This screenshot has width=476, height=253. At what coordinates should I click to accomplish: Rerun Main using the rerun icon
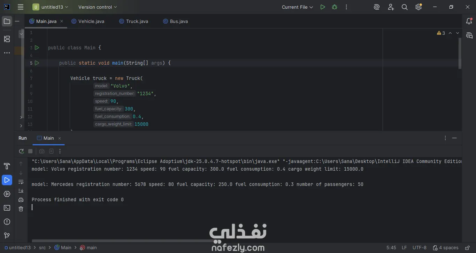[21, 151]
